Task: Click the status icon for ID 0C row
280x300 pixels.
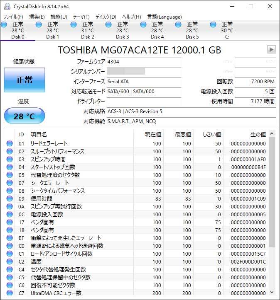Action: (10, 214)
